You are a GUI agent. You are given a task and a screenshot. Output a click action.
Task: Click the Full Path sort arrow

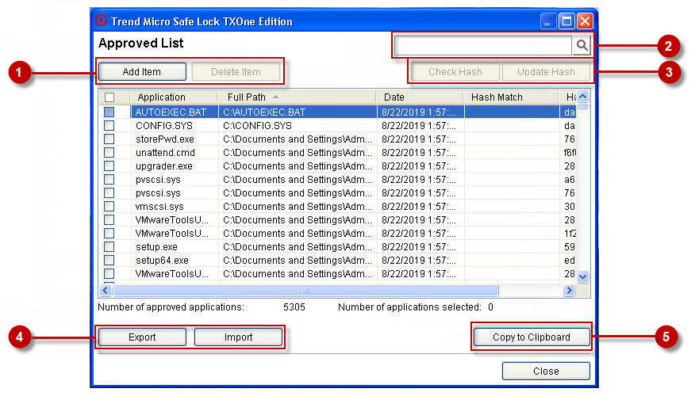pos(275,97)
